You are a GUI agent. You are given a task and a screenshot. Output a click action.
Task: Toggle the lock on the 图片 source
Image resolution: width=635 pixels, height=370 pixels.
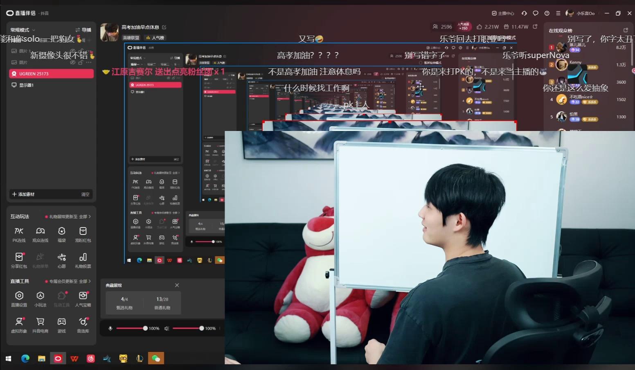80,62
